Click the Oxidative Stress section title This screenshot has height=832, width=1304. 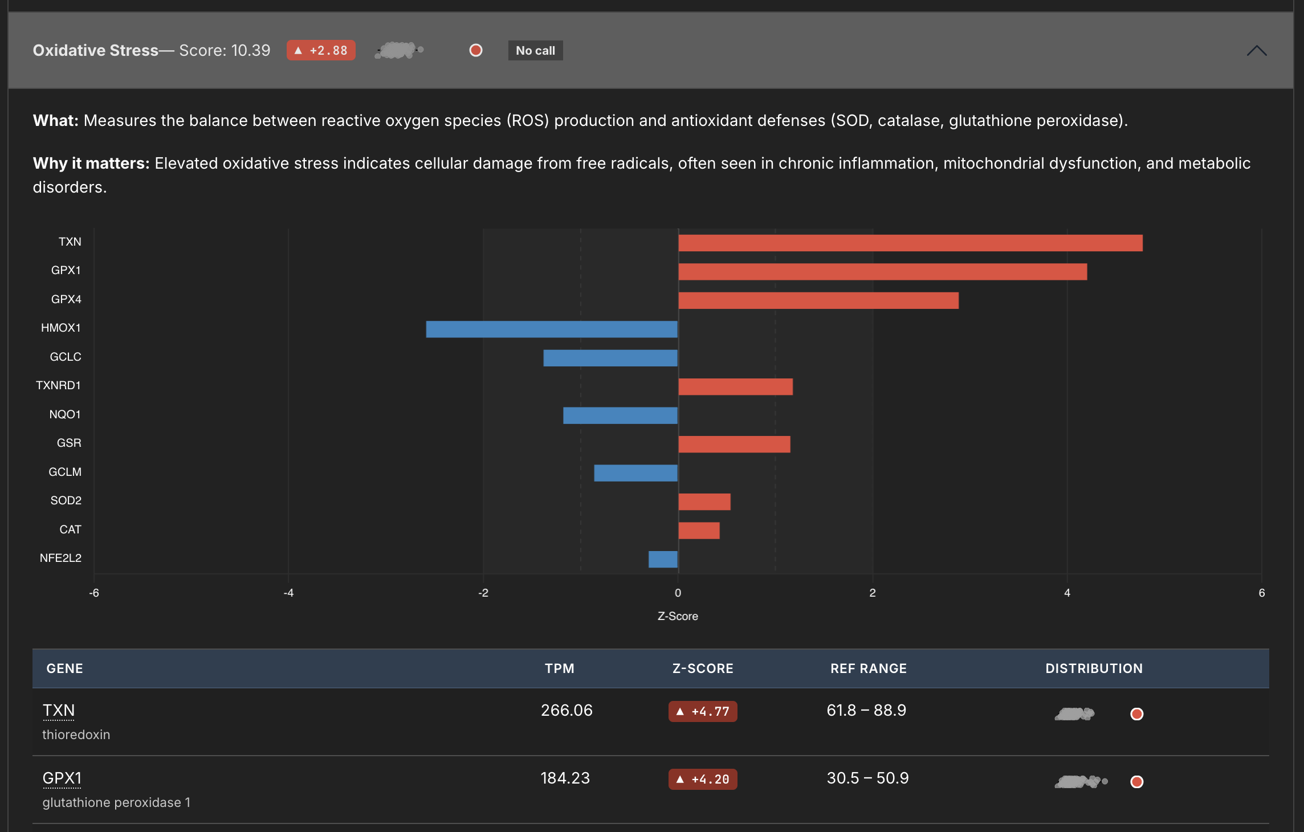point(95,51)
